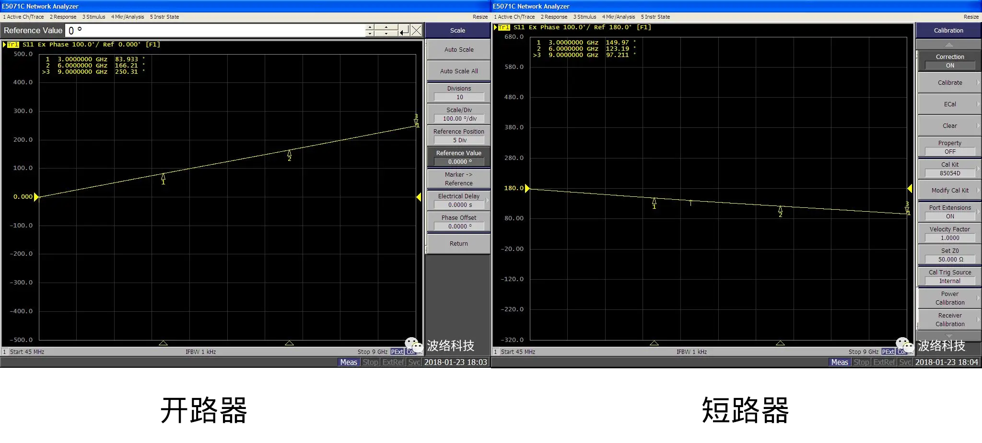Click the X cancel icon in the entry bar
The image size is (982, 443).
(x=416, y=31)
